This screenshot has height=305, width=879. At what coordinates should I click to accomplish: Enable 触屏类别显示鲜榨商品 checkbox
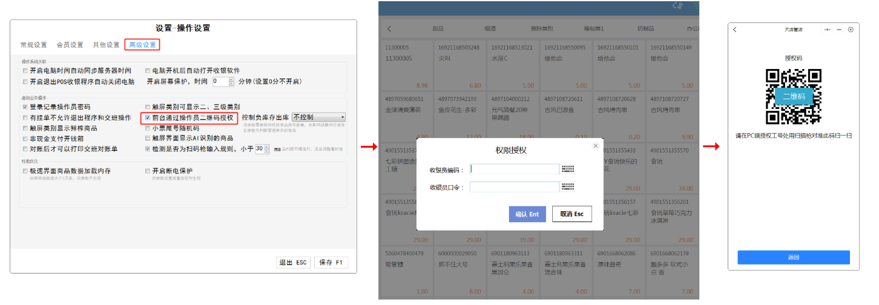coord(25,128)
